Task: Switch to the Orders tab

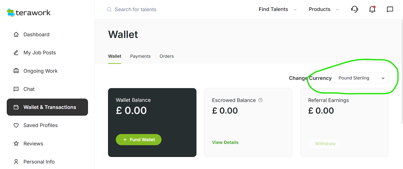Action: point(166,56)
